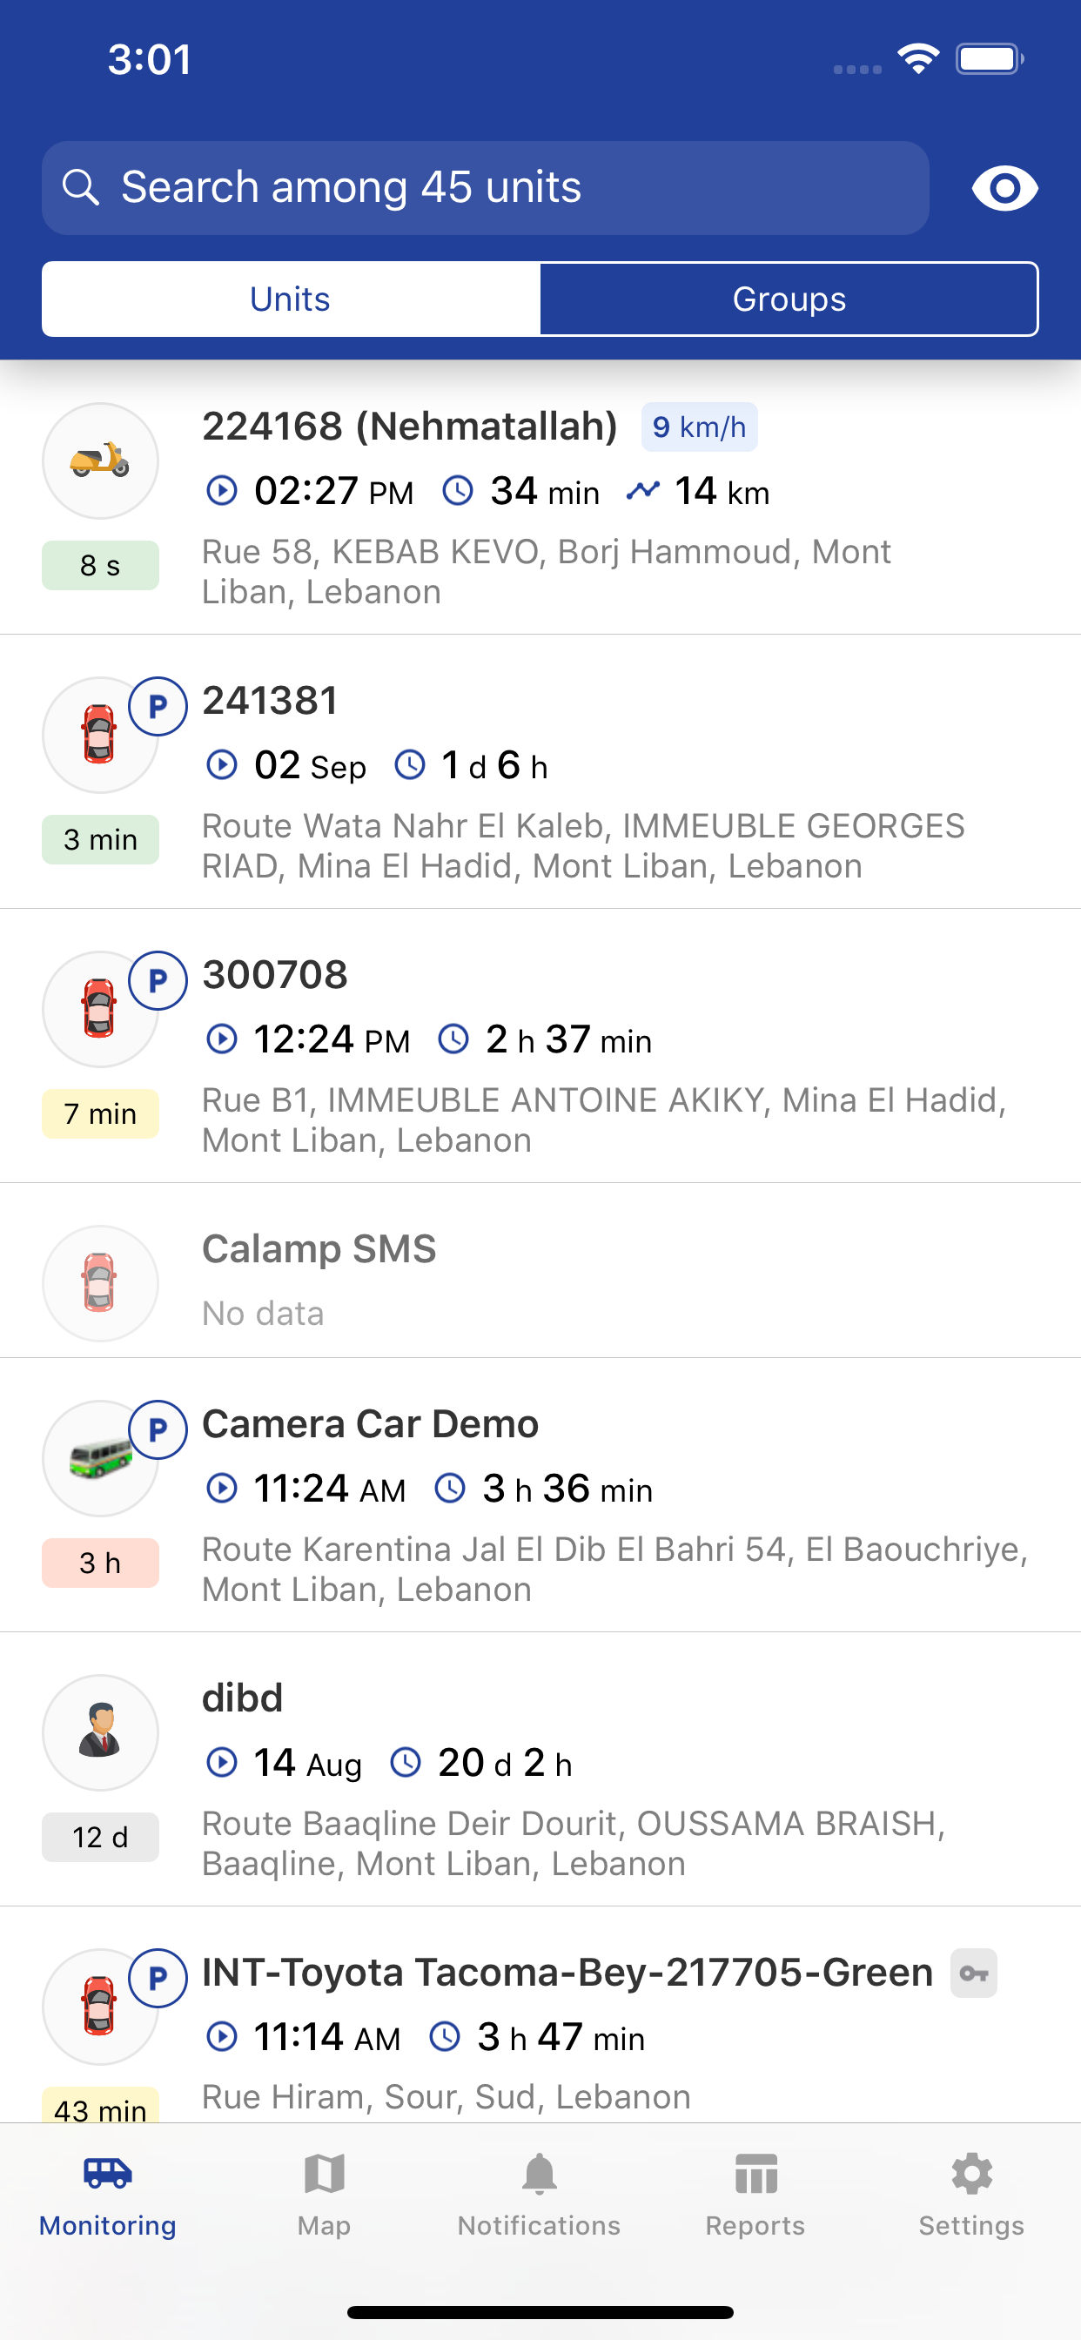Tap the key icon beside INT-Toyota Tacoma
Viewport: 1081px width, 2340px height.
pyautogui.click(x=974, y=1973)
